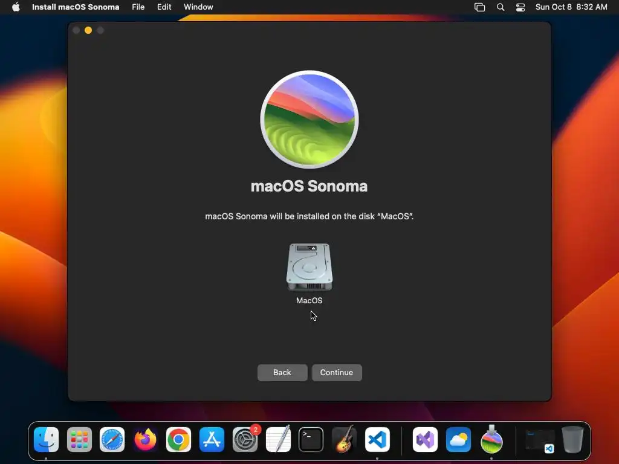Open the cloud weather app in Dock
Screen dimensions: 619x464
click(x=458, y=440)
